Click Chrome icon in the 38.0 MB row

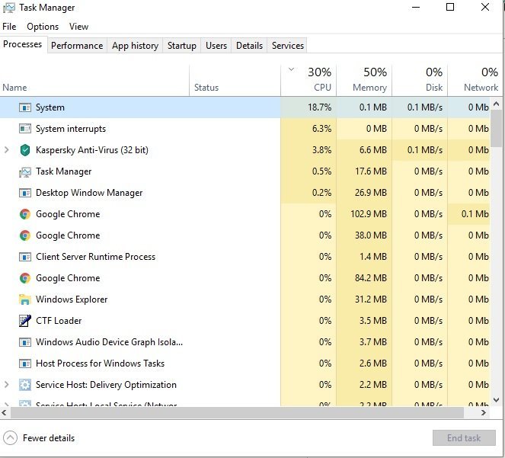(x=25, y=235)
